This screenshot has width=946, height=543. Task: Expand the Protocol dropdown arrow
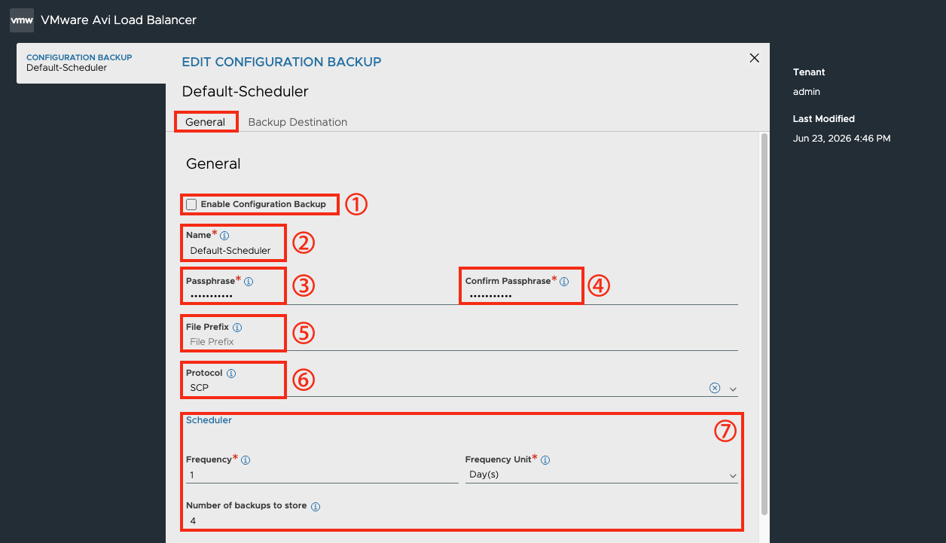pyautogui.click(x=733, y=389)
